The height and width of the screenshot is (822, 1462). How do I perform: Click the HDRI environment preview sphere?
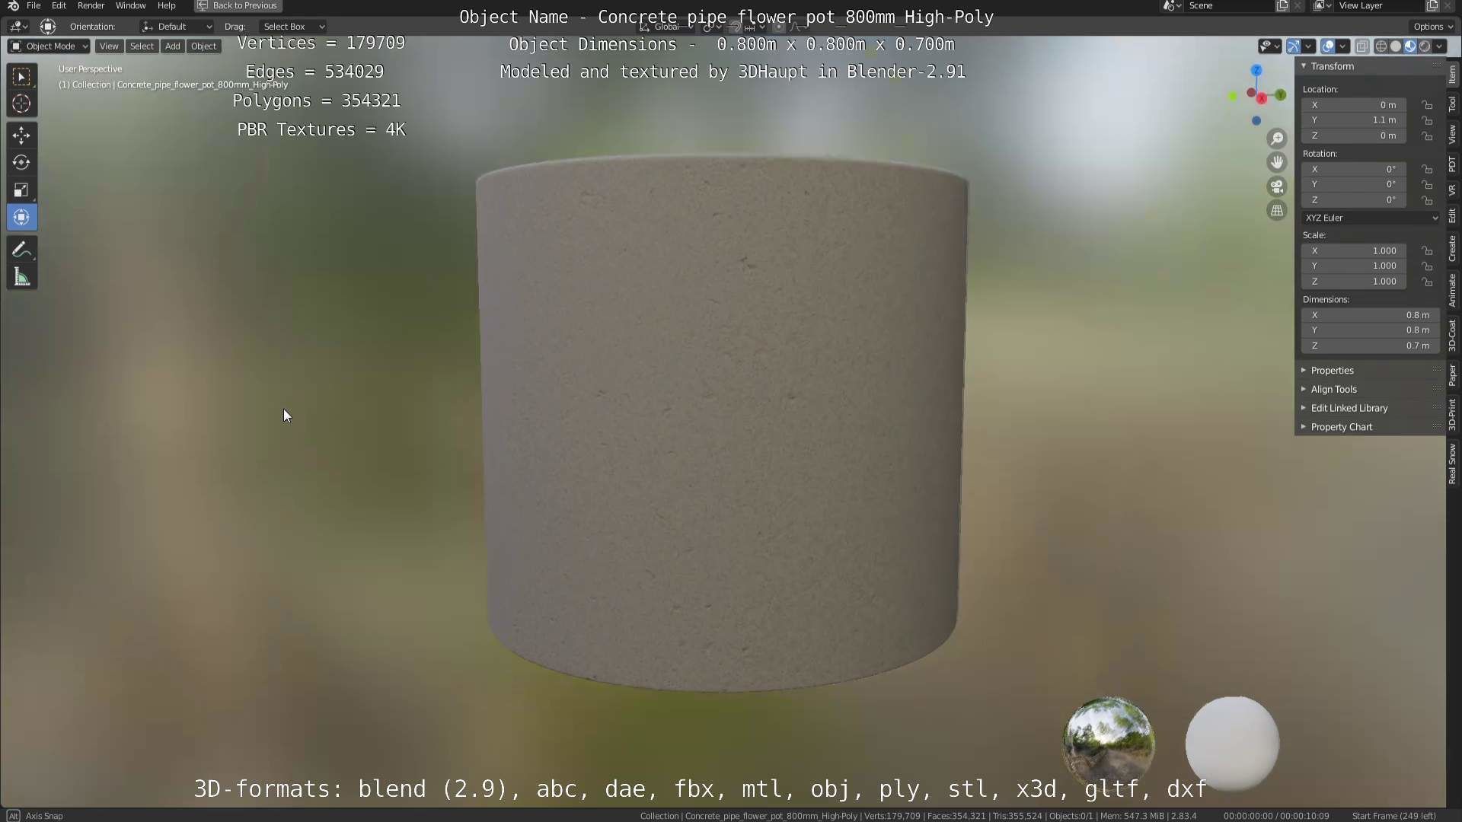[x=1109, y=742]
